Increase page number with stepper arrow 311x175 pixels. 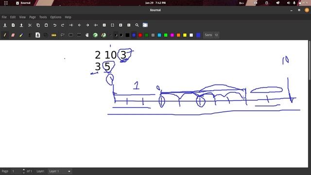coord(24,170)
